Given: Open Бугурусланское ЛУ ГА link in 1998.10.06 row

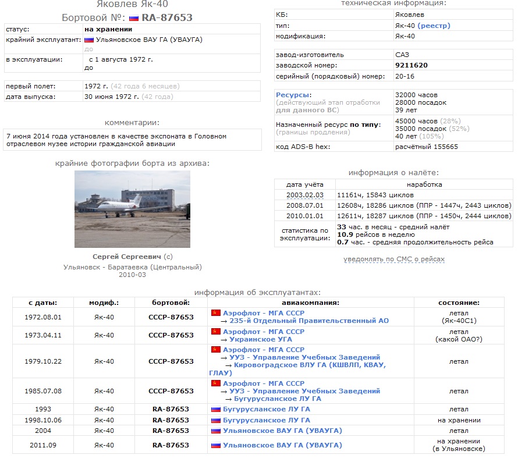Looking at the screenshot, I should coord(267,420).
